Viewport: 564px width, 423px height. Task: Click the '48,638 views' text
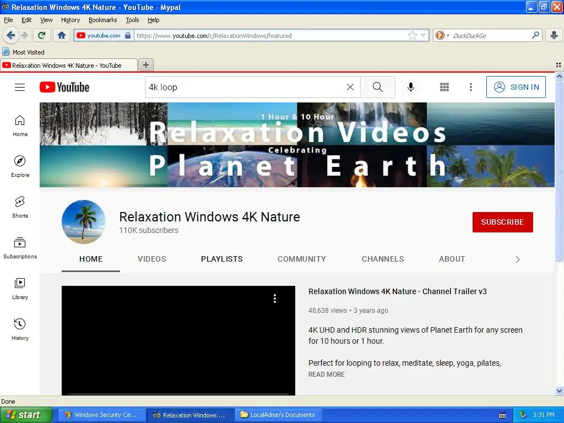[327, 311]
